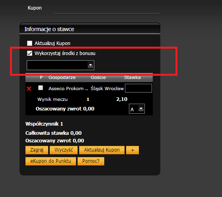
Task: Open help via Pomoc? button
Action: pos(91,161)
